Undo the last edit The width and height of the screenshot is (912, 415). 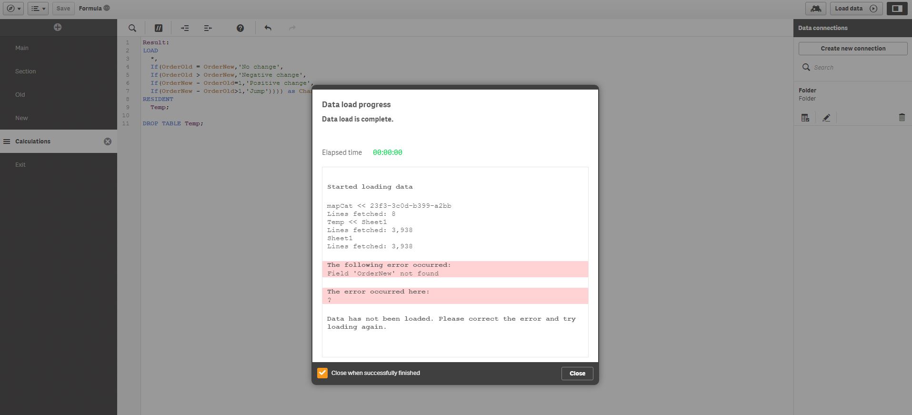click(x=268, y=28)
